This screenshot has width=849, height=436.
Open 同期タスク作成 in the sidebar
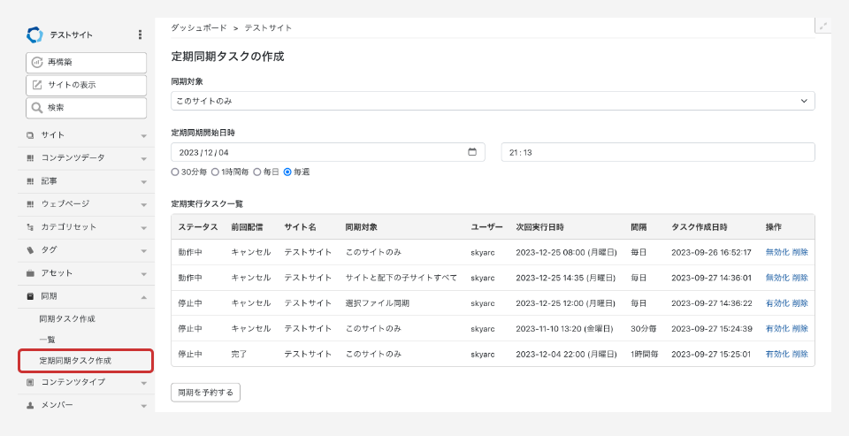tap(67, 318)
